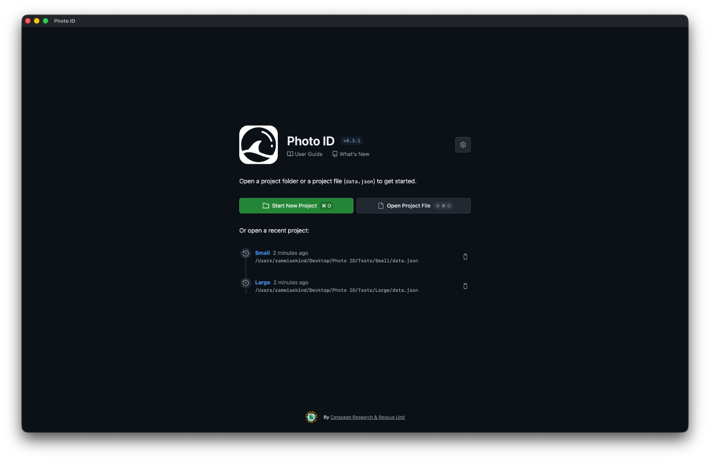The height and width of the screenshot is (461, 710).
Task: Click the What's New changelog icon
Action: click(x=334, y=154)
